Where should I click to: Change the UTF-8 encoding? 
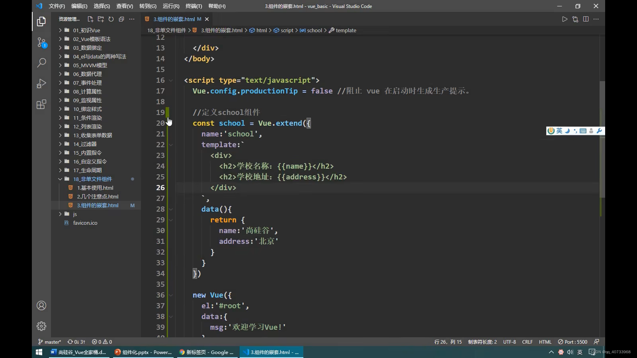tap(509, 342)
